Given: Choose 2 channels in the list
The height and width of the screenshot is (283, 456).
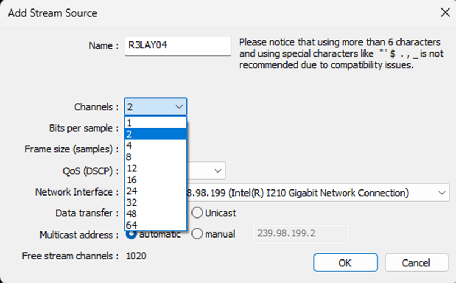Looking at the screenshot, I should [155, 133].
